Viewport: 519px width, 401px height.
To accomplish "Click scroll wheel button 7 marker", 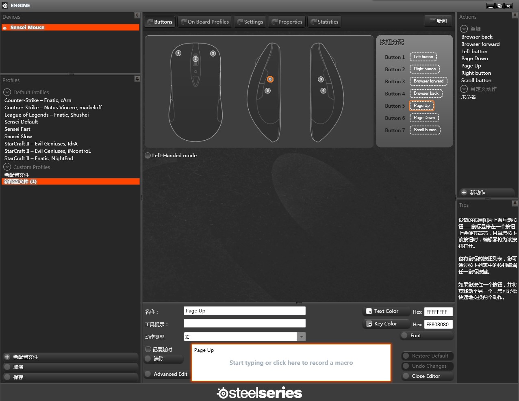I will pyautogui.click(x=195, y=59).
